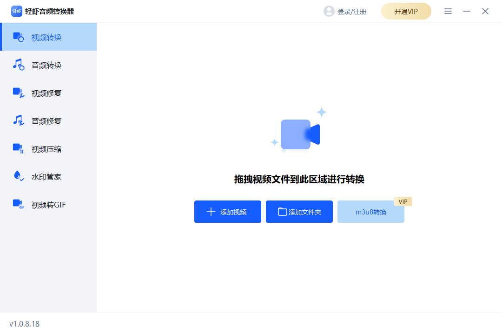502x334 pixels.
Task: Open the hamburger menu
Action: (x=448, y=11)
